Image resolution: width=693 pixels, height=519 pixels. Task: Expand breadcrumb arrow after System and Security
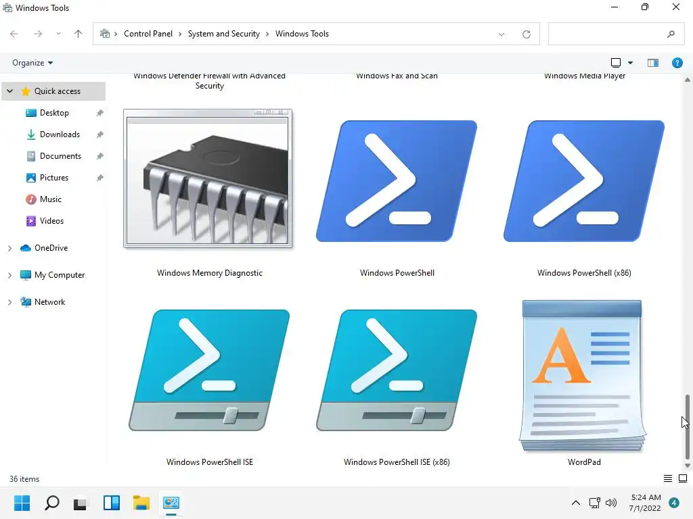(x=267, y=34)
